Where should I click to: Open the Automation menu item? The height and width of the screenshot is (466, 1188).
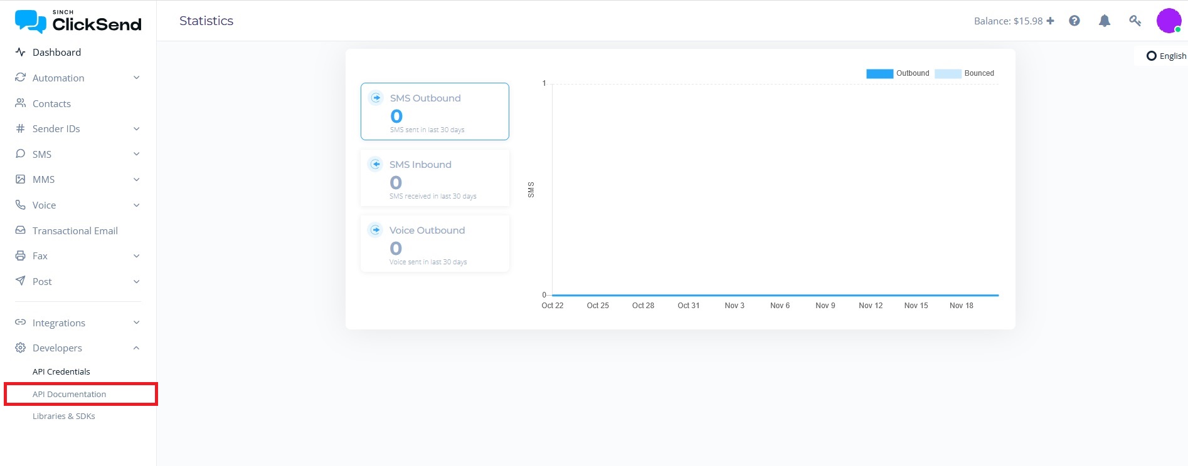pyautogui.click(x=58, y=78)
